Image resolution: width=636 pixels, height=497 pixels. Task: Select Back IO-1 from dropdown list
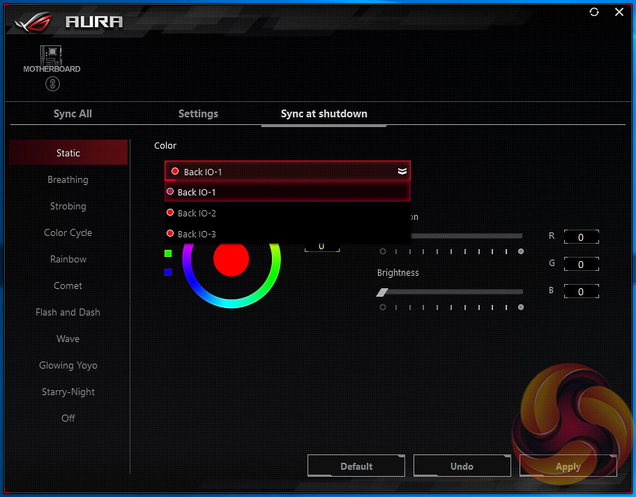(x=287, y=192)
